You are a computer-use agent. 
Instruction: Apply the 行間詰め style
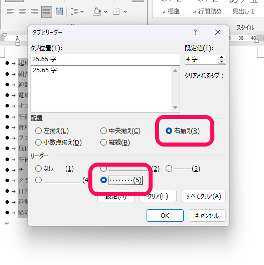tap(207, 12)
